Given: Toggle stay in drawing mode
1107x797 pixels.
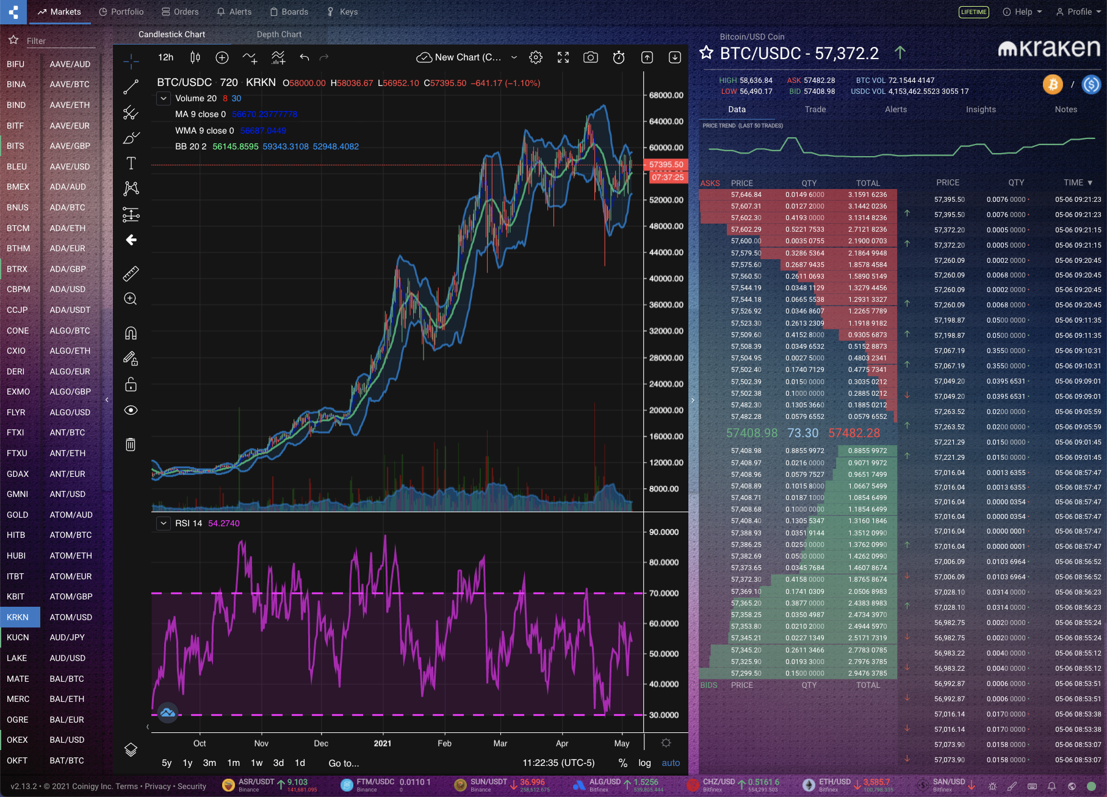Looking at the screenshot, I should pos(131,359).
